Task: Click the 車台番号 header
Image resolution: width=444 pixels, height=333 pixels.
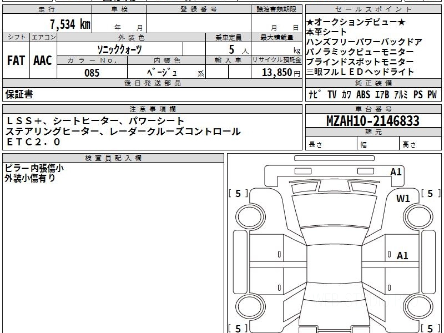Action: click(x=373, y=109)
